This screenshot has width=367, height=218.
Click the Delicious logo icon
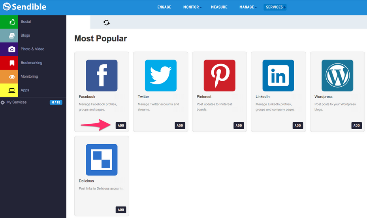(x=102, y=160)
